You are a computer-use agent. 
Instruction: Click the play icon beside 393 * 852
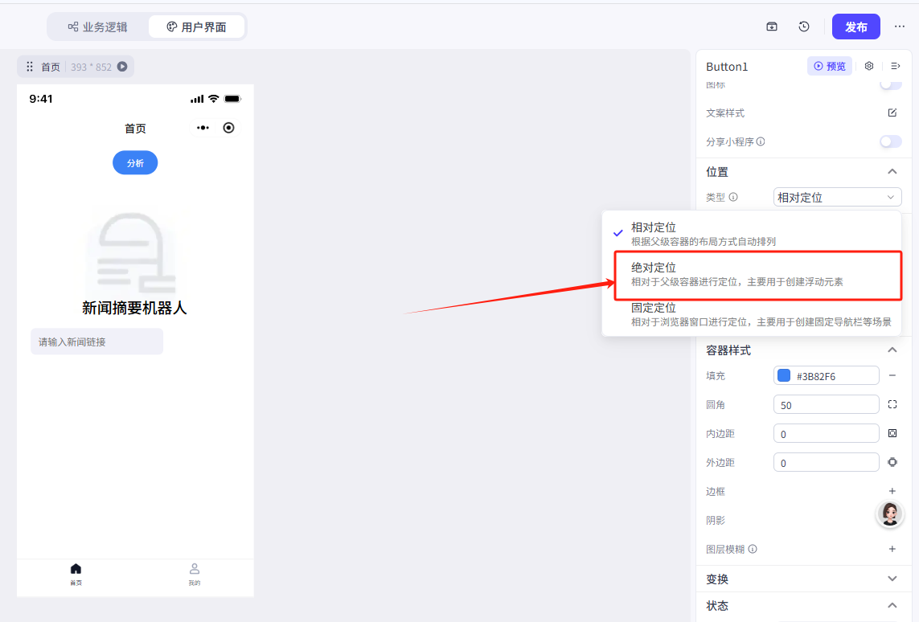(122, 67)
